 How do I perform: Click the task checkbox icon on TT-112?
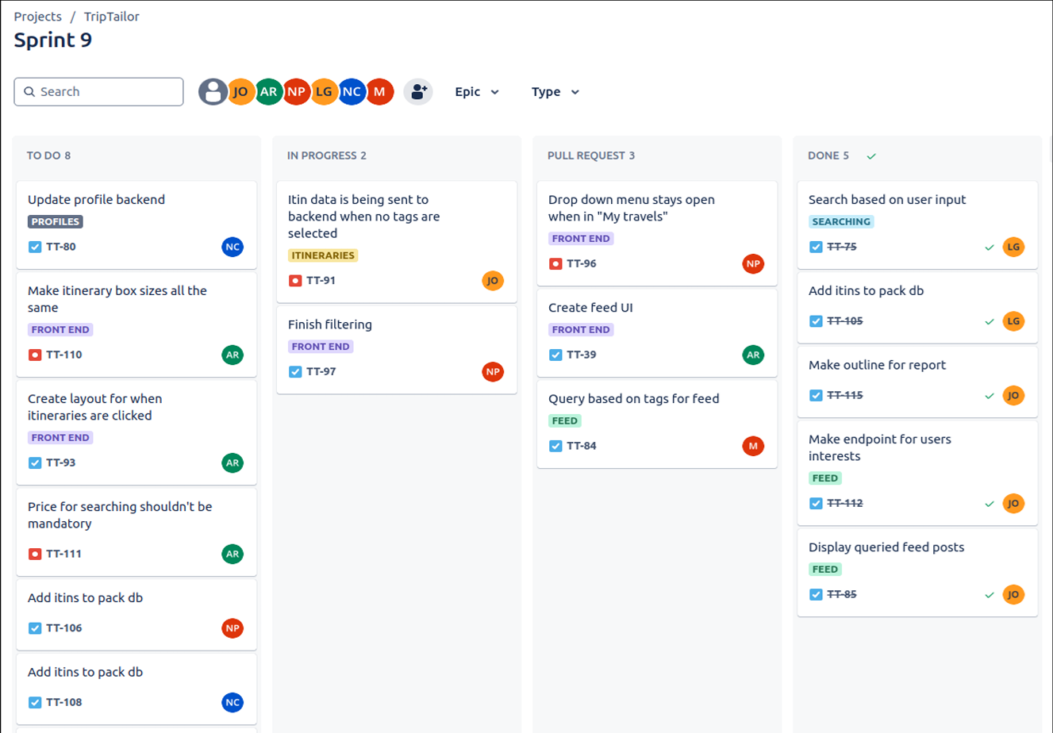816,503
